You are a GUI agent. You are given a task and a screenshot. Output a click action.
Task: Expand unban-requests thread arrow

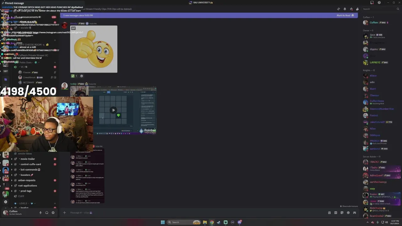click(12, 180)
